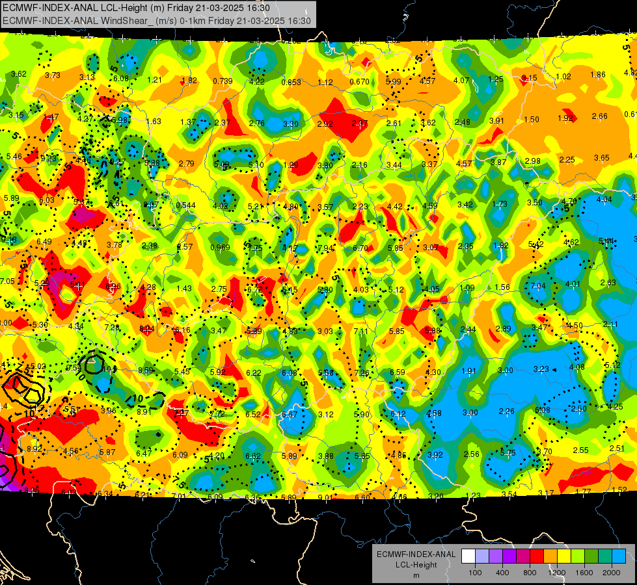Click the wind shear value '2.79'
The height and width of the screenshot is (585, 637).
tap(187, 164)
